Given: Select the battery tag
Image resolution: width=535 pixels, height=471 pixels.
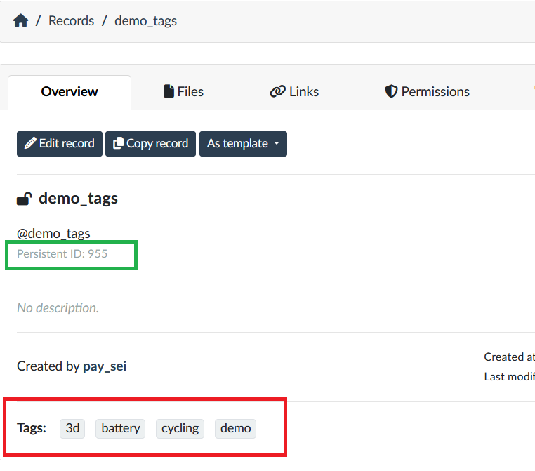Looking at the screenshot, I should pyautogui.click(x=121, y=428).
